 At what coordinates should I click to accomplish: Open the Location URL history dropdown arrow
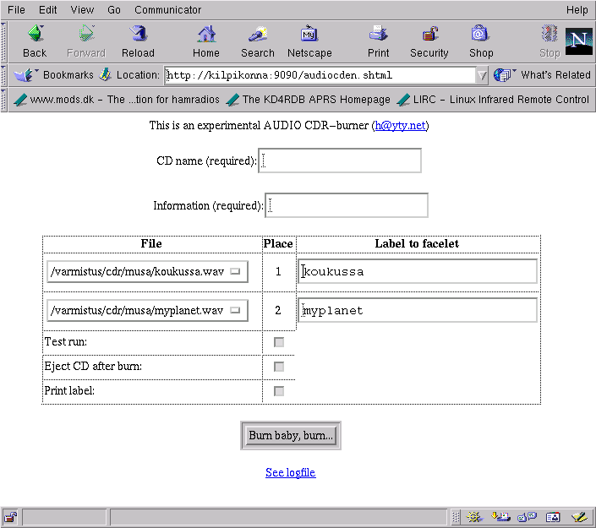(482, 75)
